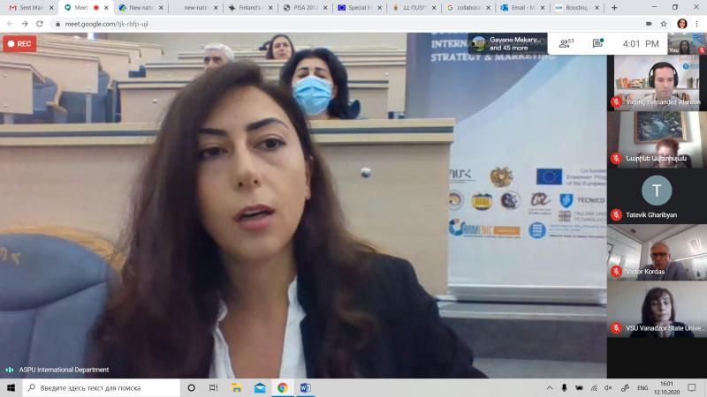
Task: Open the Chrome three-dot menu
Action: pos(697,24)
